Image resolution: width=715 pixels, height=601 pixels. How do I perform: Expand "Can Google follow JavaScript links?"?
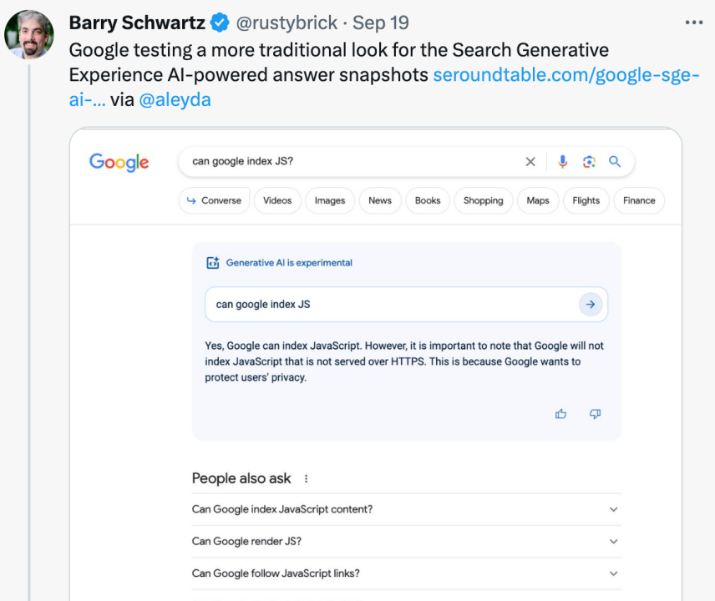[613, 573]
